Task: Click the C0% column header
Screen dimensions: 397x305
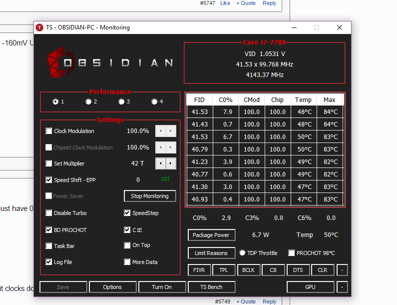Action: 226,100
